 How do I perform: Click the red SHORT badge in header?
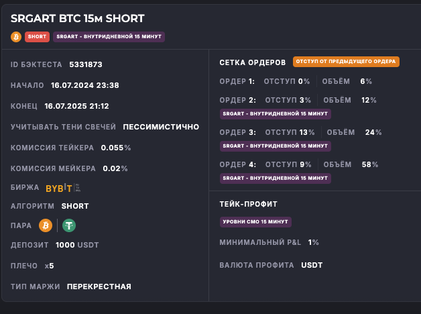coord(38,37)
